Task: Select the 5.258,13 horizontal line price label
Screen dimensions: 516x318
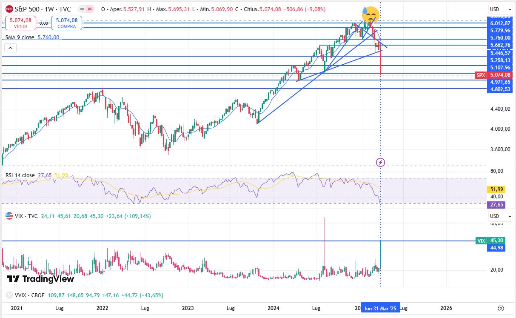Action: (500, 60)
